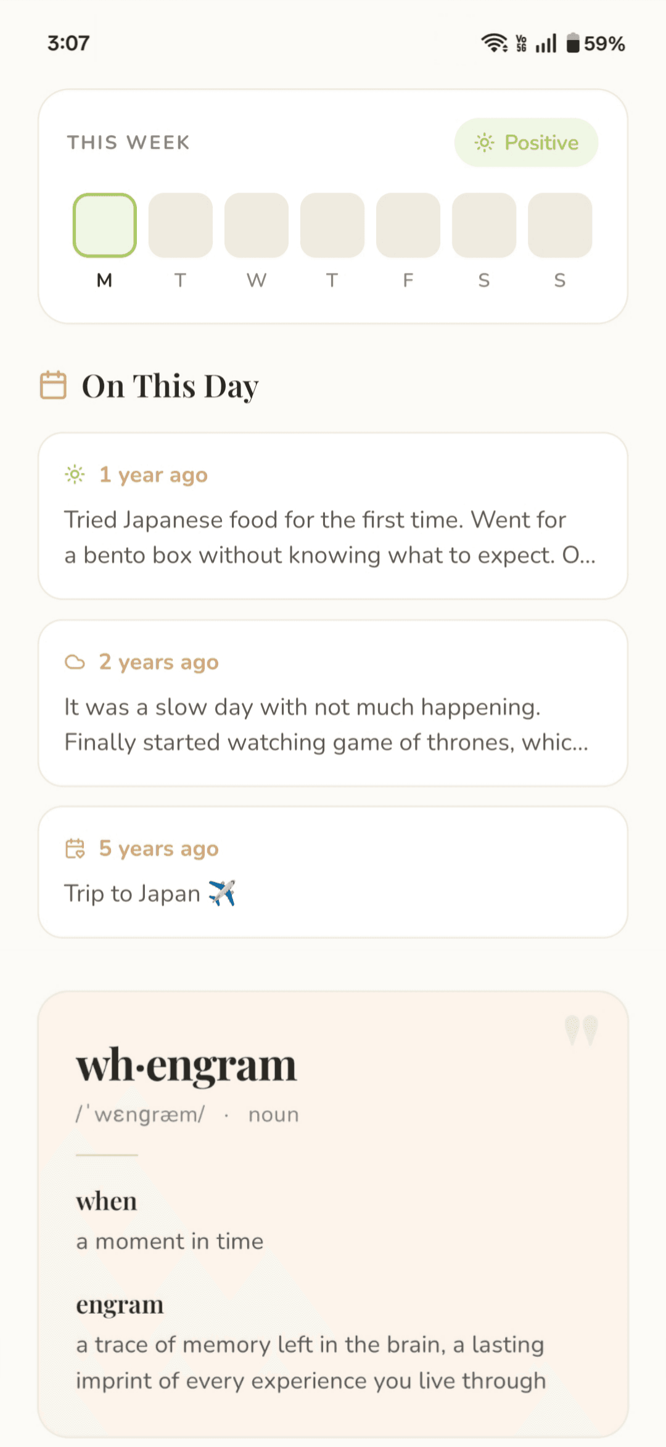Select the last Sunday mood square
This screenshot has width=666, height=1447.
pos(560,225)
